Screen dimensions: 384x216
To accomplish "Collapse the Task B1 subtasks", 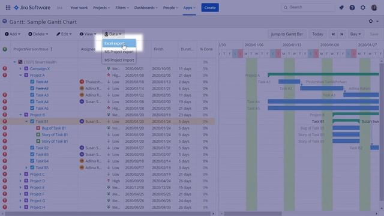I will tap(26, 121).
